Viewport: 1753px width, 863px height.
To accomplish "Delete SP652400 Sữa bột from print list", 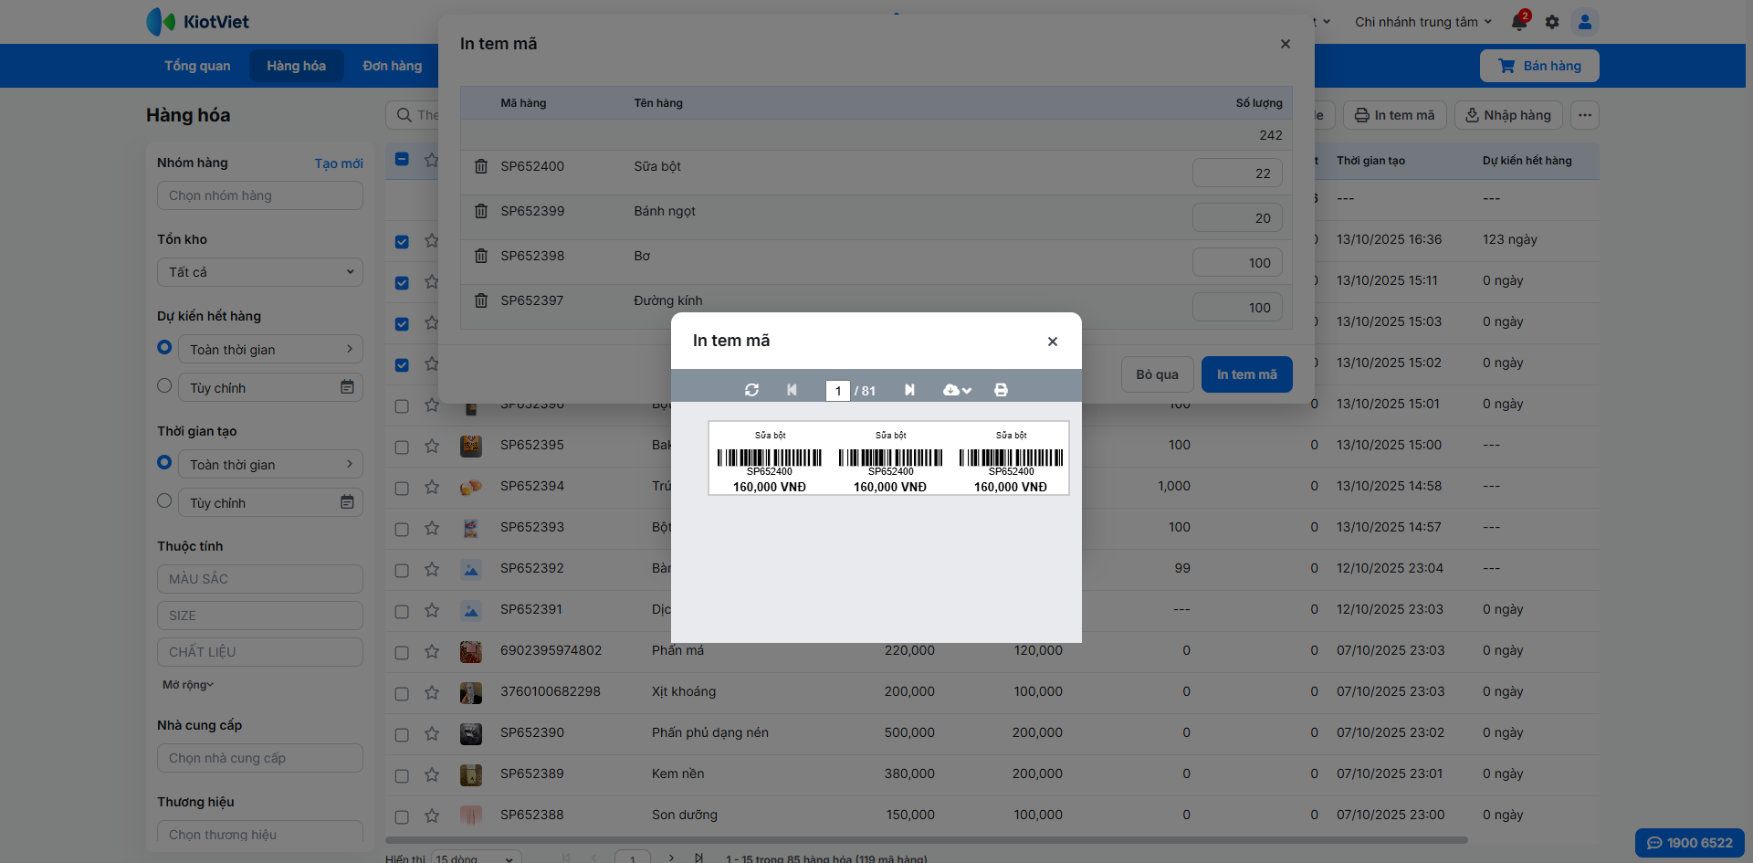I will click(x=481, y=166).
